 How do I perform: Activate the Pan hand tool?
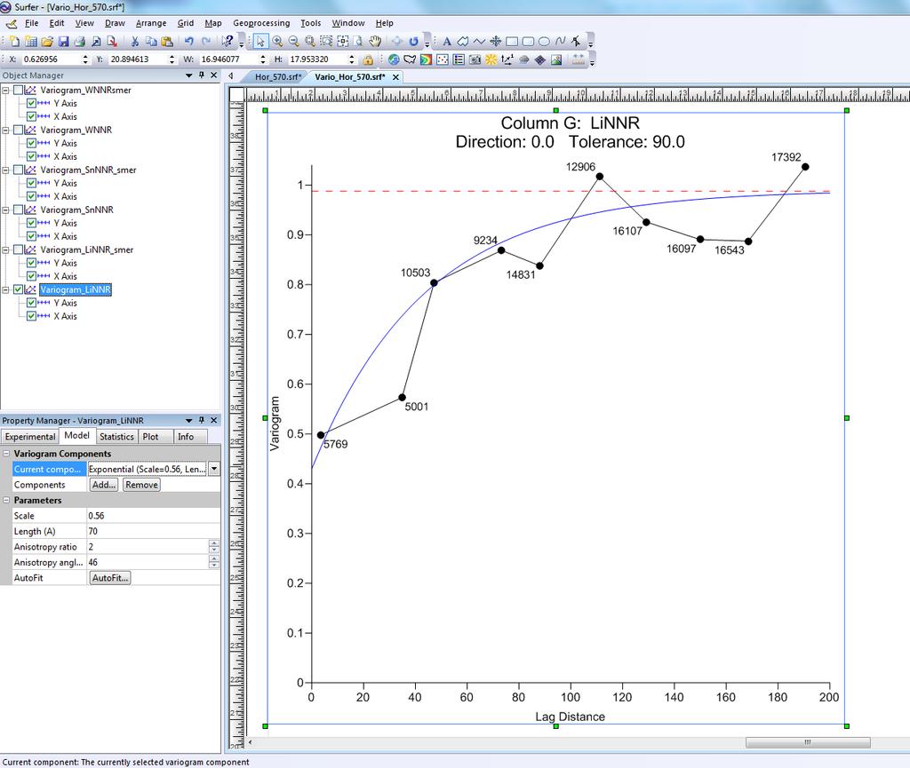point(376,41)
